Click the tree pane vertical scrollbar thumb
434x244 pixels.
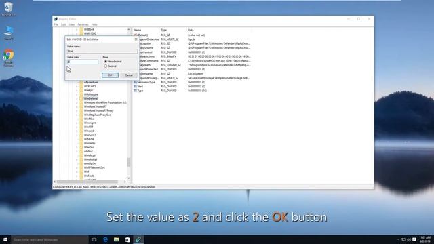pos(128,163)
